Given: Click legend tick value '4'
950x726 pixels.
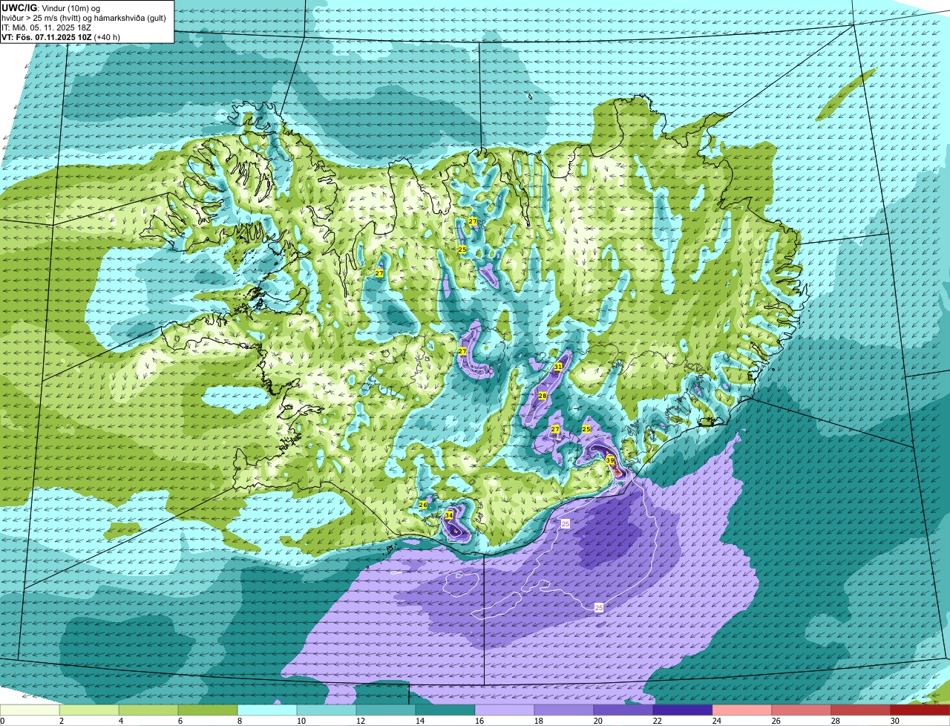Looking at the screenshot, I should [120, 721].
